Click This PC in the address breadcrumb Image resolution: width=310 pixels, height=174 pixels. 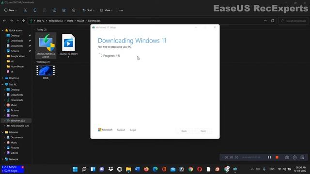pyautogui.click(x=41, y=21)
